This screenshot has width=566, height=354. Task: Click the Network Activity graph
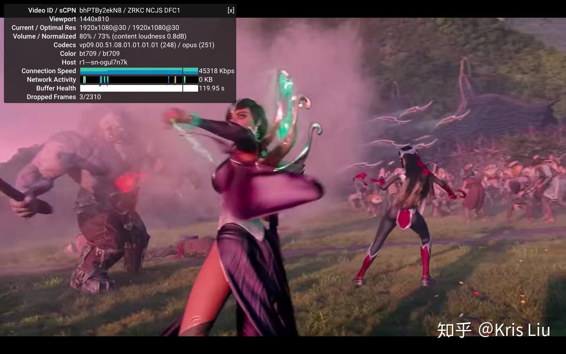pyautogui.click(x=139, y=79)
